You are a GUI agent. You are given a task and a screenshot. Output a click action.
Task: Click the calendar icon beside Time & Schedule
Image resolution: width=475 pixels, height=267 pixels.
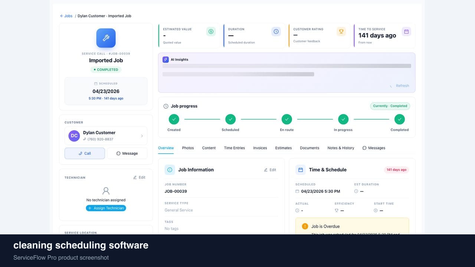pyautogui.click(x=301, y=170)
